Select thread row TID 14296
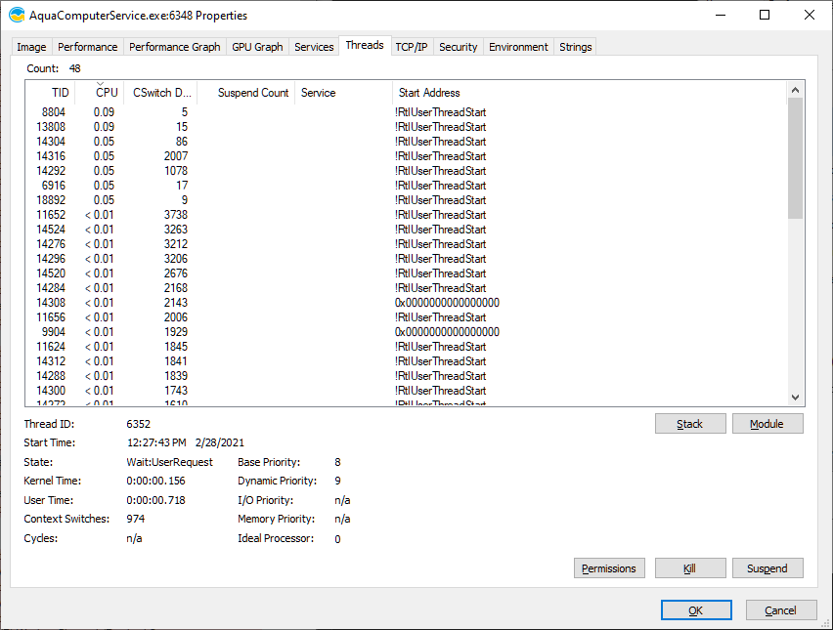 tap(406, 259)
